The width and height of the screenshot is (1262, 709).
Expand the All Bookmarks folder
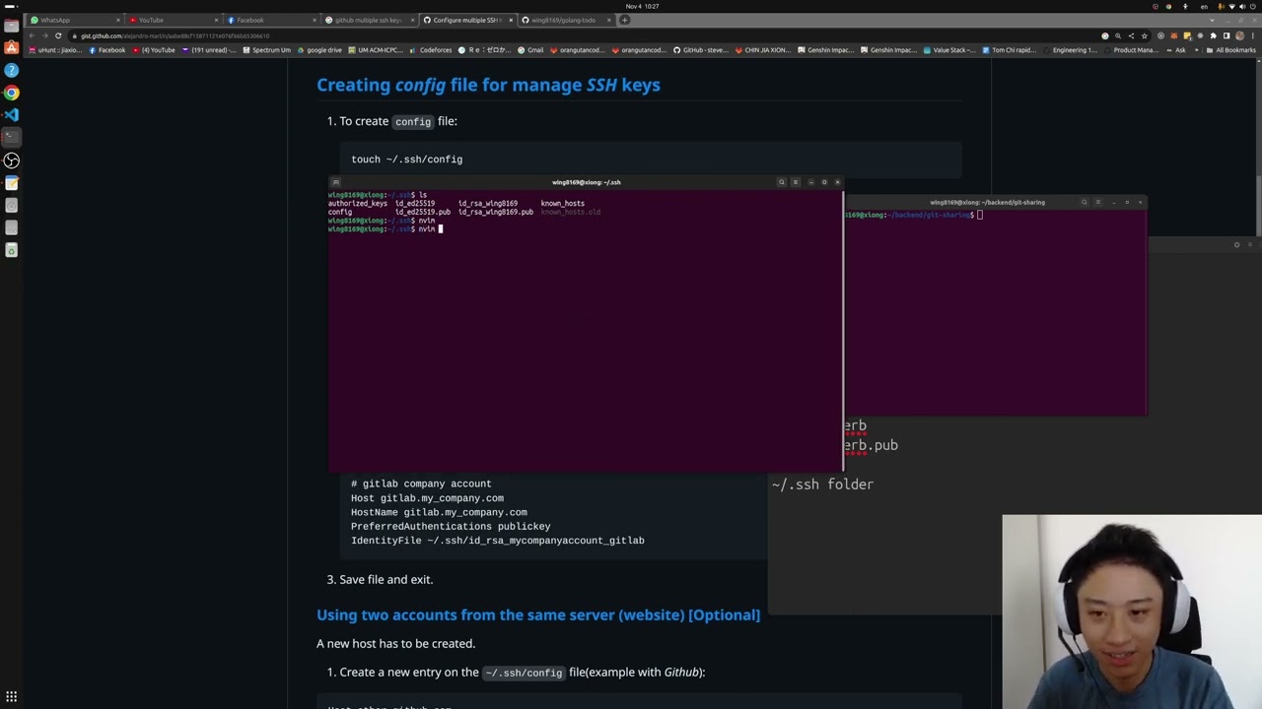coord(1231,50)
